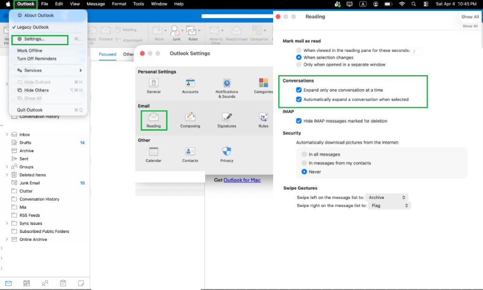Switch to Mail view in bottom bar

[8, 283]
